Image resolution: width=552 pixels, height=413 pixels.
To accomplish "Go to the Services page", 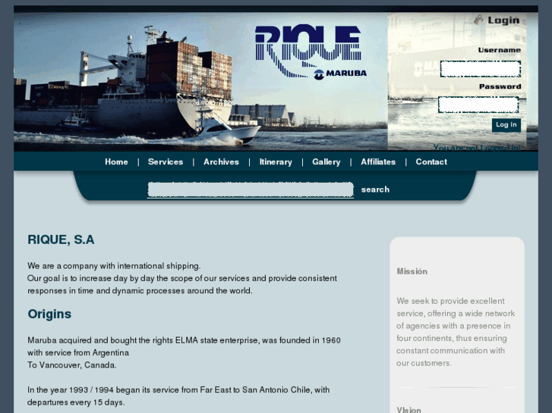I will (x=166, y=162).
